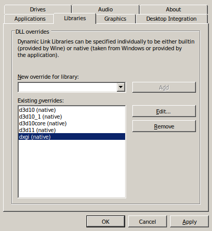Choose d3d10core (native) in the list
This screenshot has width=212, height=231.
(72, 123)
